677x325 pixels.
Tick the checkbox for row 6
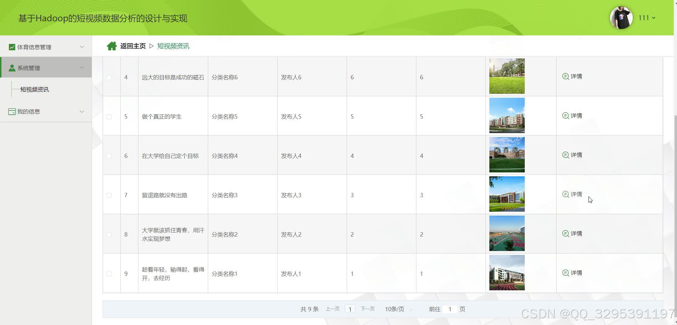click(109, 156)
